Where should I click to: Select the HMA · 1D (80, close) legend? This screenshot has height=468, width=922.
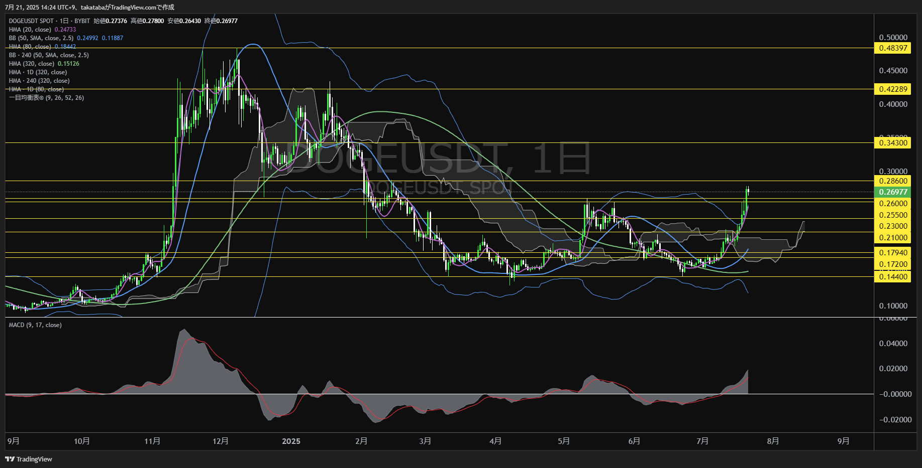tap(36, 89)
